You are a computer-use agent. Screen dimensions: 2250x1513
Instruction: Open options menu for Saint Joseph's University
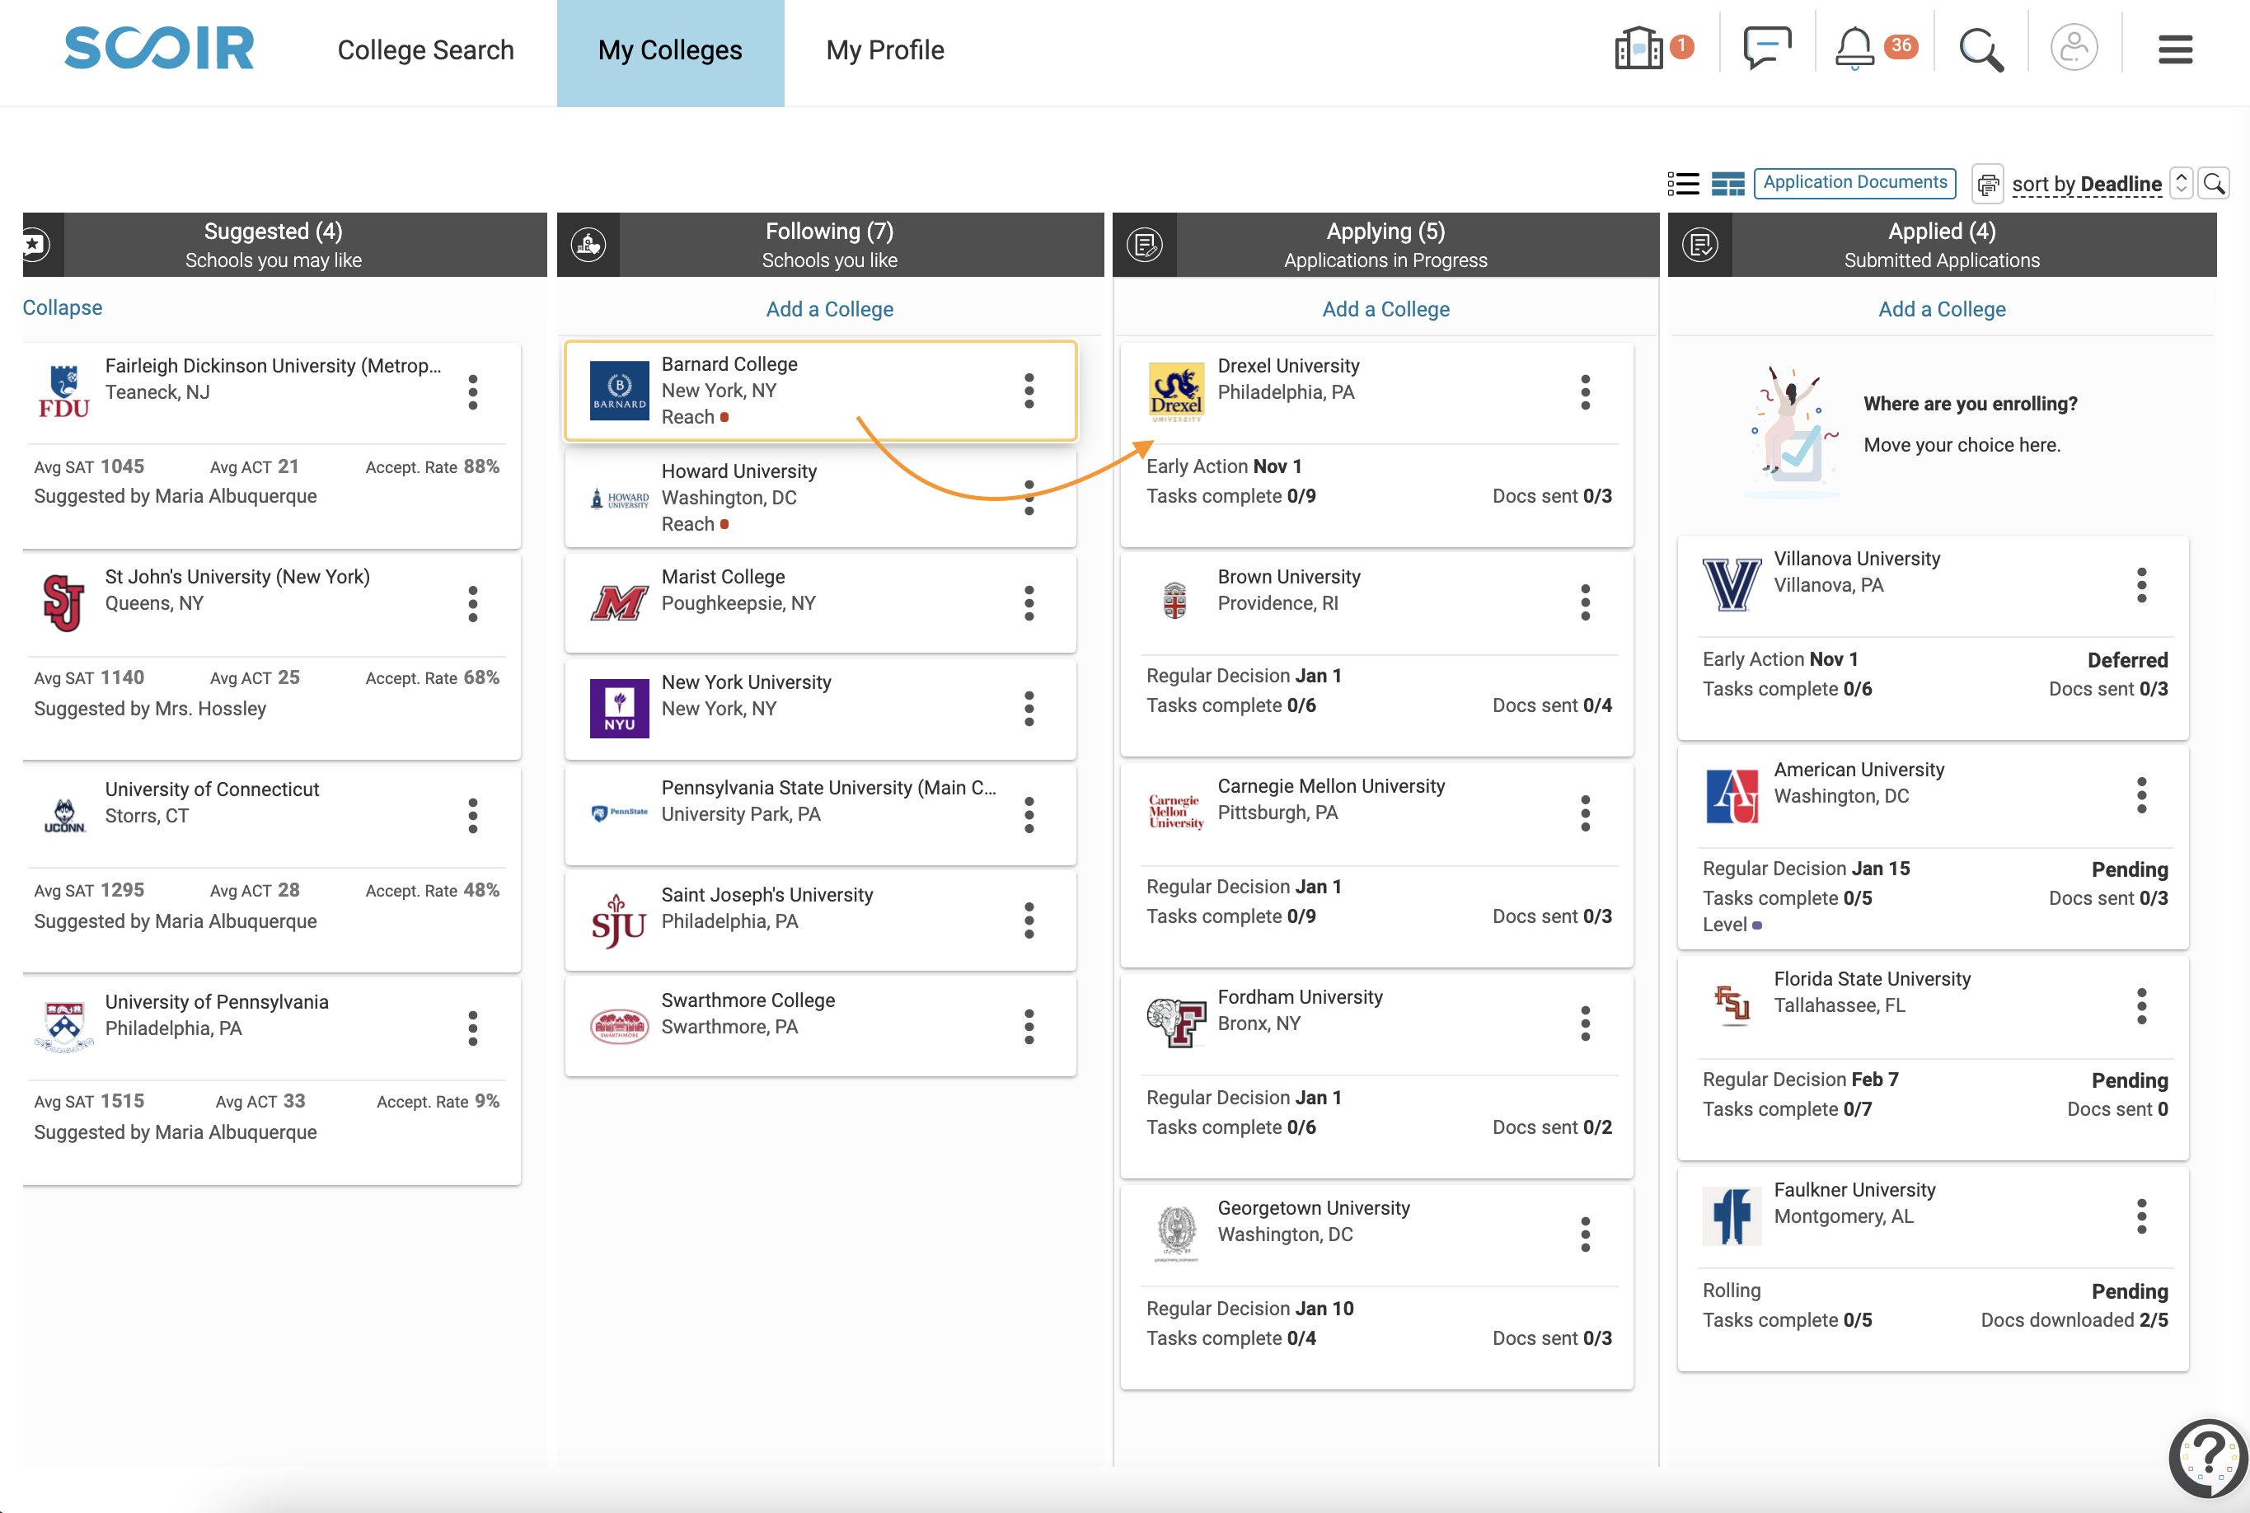coord(1029,920)
